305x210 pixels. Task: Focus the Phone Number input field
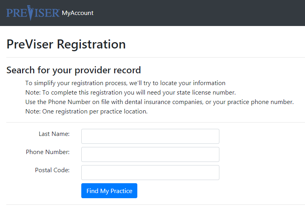click(x=150, y=154)
